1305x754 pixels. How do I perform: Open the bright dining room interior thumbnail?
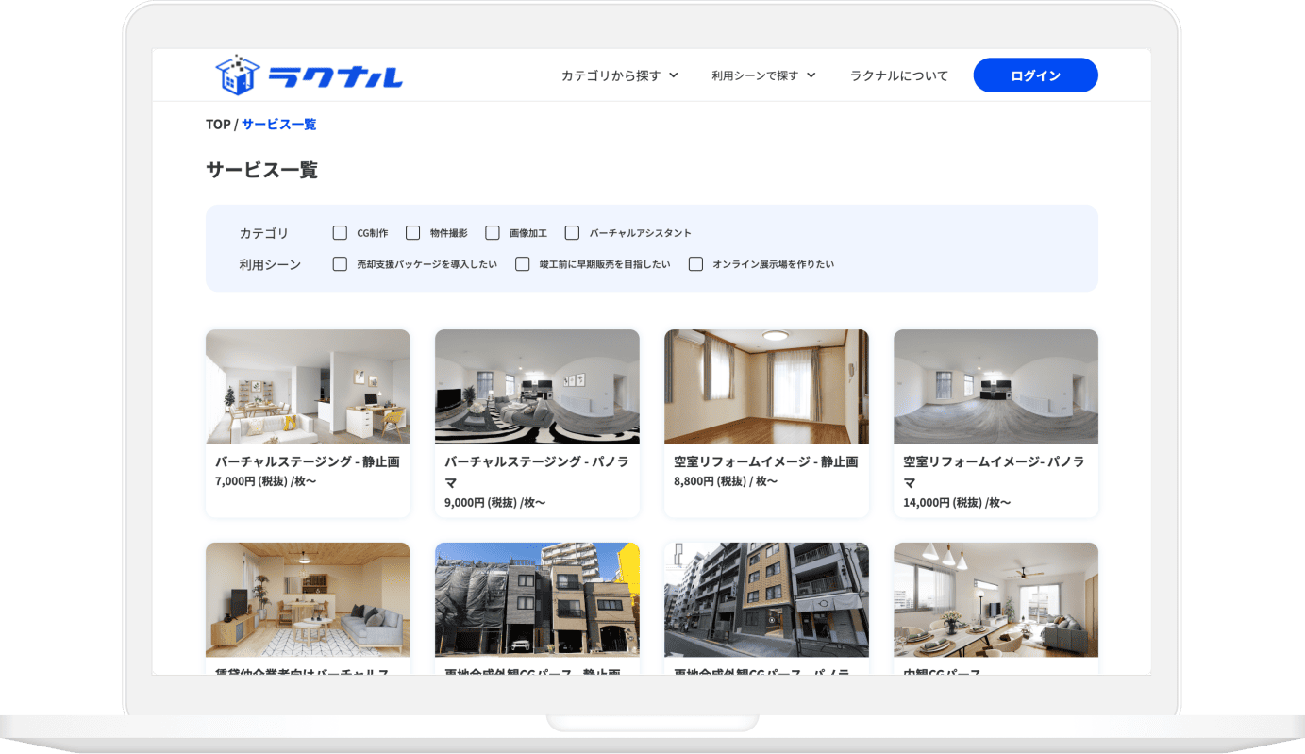point(995,600)
